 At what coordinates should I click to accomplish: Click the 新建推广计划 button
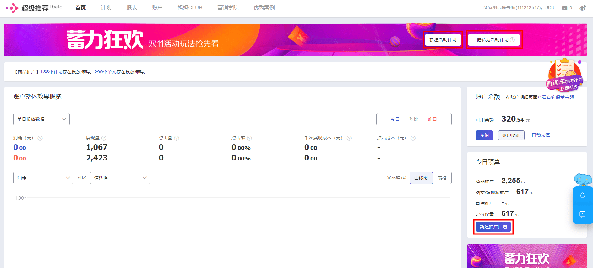(x=493, y=227)
